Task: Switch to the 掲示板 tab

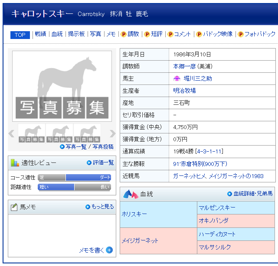Action: pos(76,34)
